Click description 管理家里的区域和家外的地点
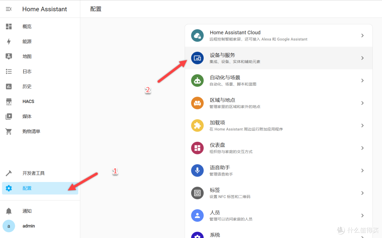The height and width of the screenshot is (238, 382). coord(235,106)
